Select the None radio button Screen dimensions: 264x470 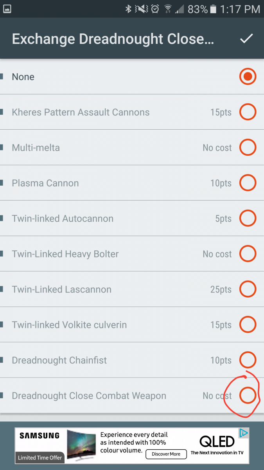tap(248, 77)
